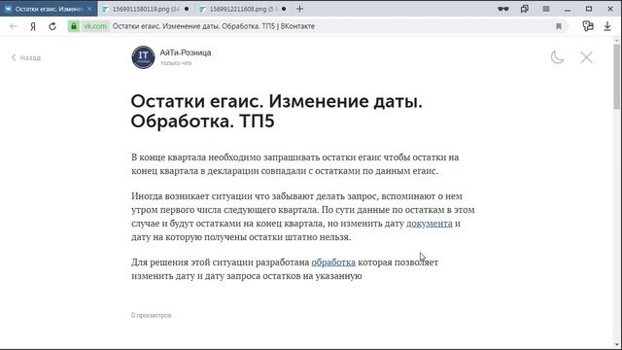Open the АйТи-Розница author name link

coord(186,52)
